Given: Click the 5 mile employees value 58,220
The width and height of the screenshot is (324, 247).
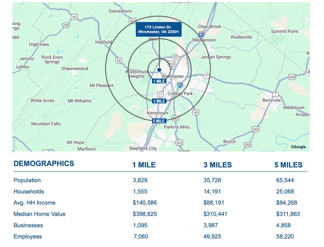Looking at the screenshot, I should (x=288, y=236).
